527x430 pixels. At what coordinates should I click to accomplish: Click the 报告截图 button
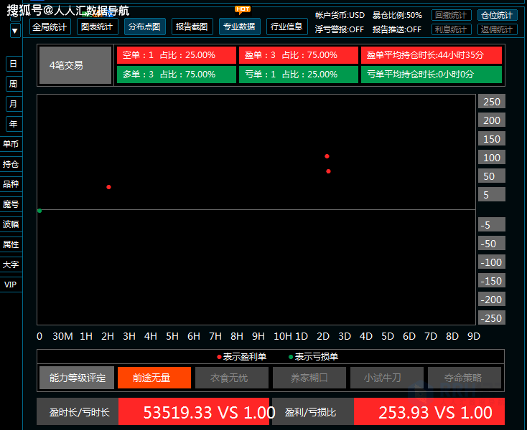[192, 27]
